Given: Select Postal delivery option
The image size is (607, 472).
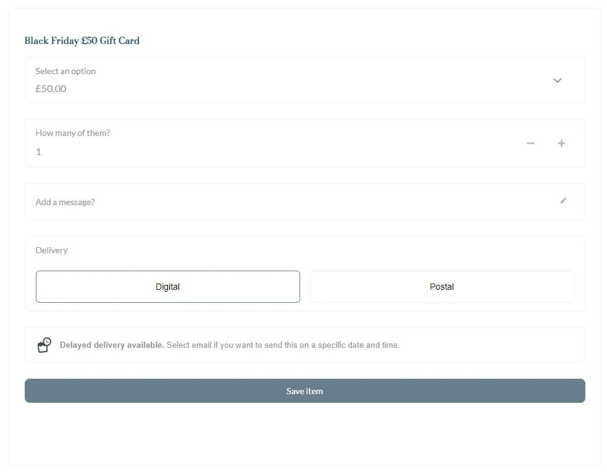Looking at the screenshot, I should (442, 287).
